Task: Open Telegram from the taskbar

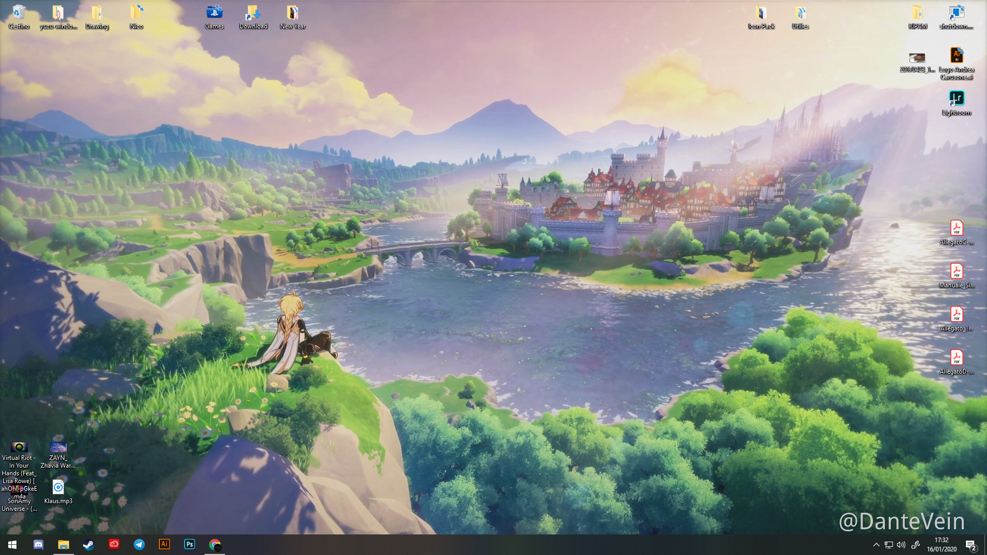Action: 139,545
